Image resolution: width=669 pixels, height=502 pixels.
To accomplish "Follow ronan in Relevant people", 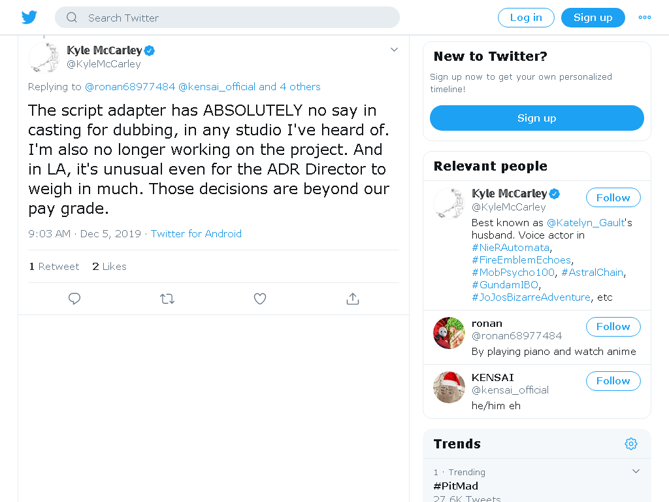I will [x=613, y=327].
